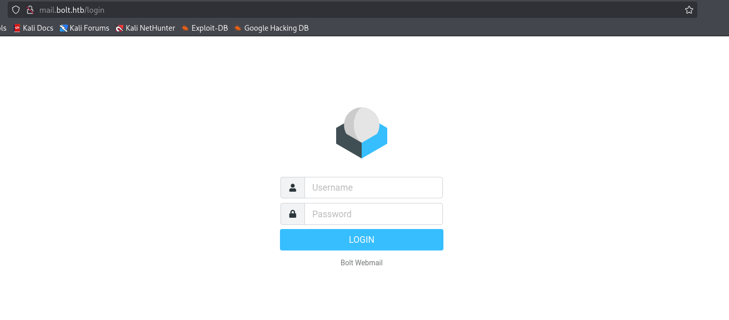Open the Kali NetHunter bookmark label
Screen dimensions: 729x320
click(x=150, y=28)
